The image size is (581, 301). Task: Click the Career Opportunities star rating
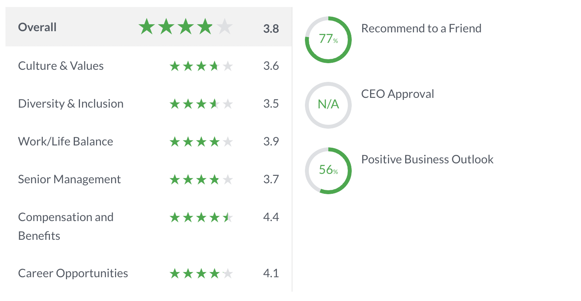(x=201, y=274)
